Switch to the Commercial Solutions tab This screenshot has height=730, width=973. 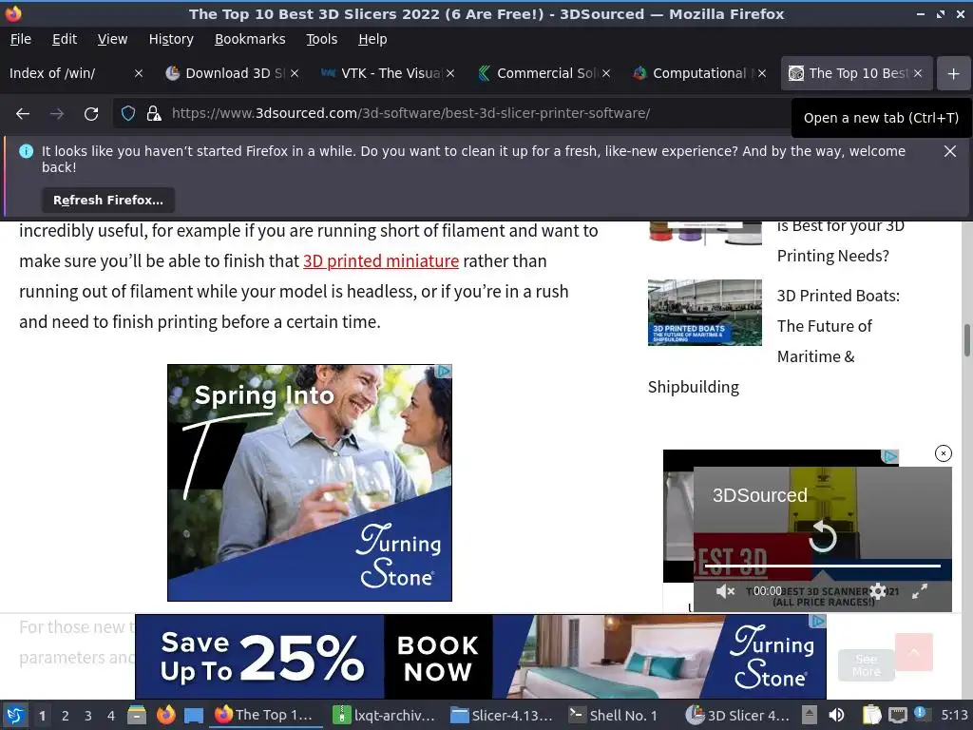pos(538,73)
